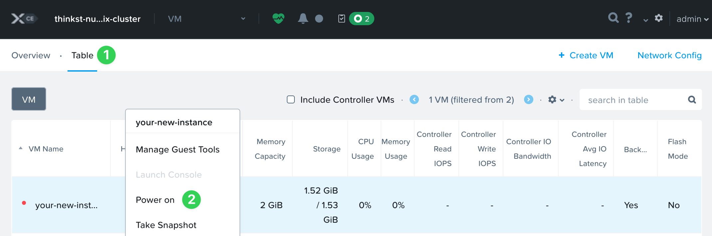Open the tasks clipboard icon

coord(341,19)
